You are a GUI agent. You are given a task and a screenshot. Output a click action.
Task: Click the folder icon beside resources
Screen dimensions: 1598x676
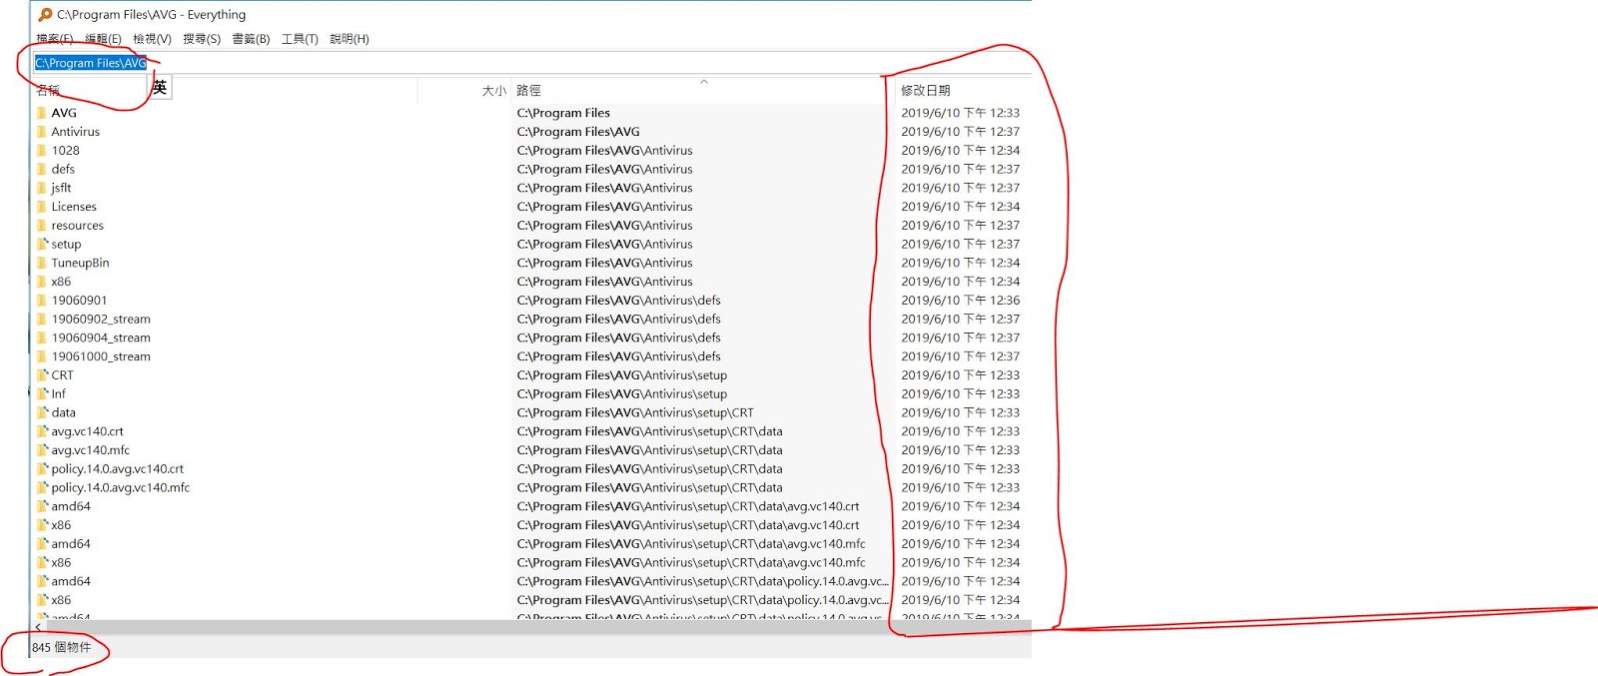coord(42,226)
